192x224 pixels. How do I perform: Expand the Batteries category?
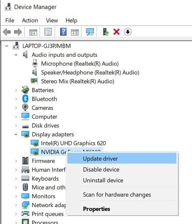pos(16,90)
